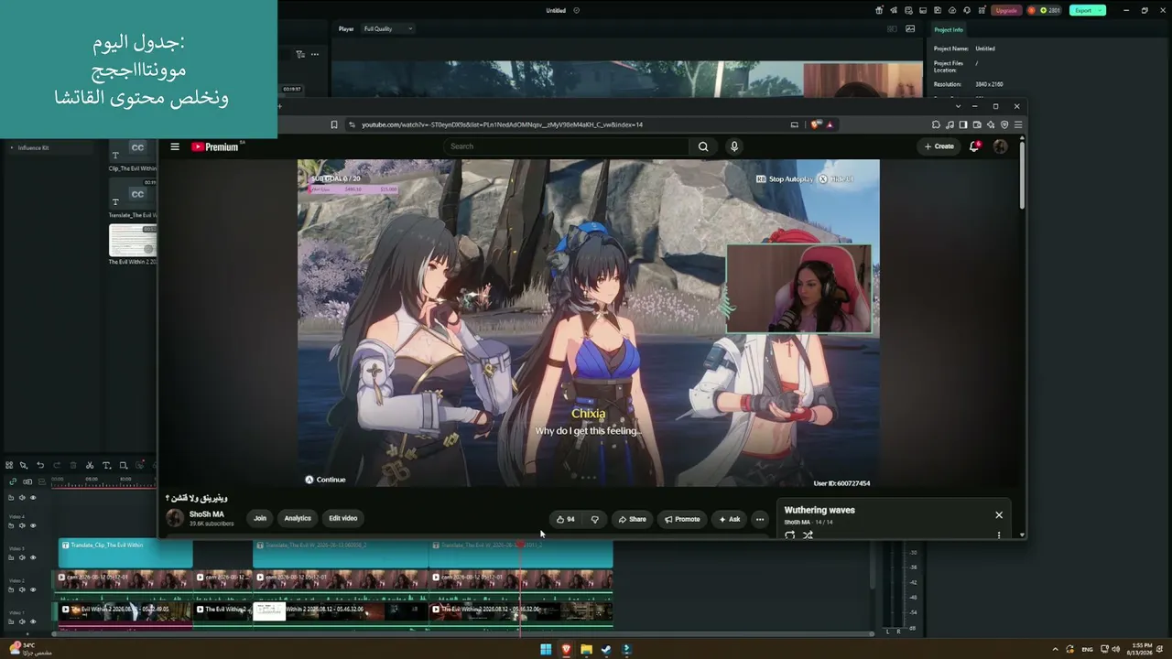Open the Full Quality player dropdown

coord(388,28)
